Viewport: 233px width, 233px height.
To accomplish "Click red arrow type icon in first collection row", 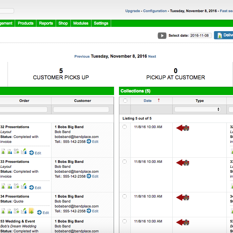I will coord(183,128).
